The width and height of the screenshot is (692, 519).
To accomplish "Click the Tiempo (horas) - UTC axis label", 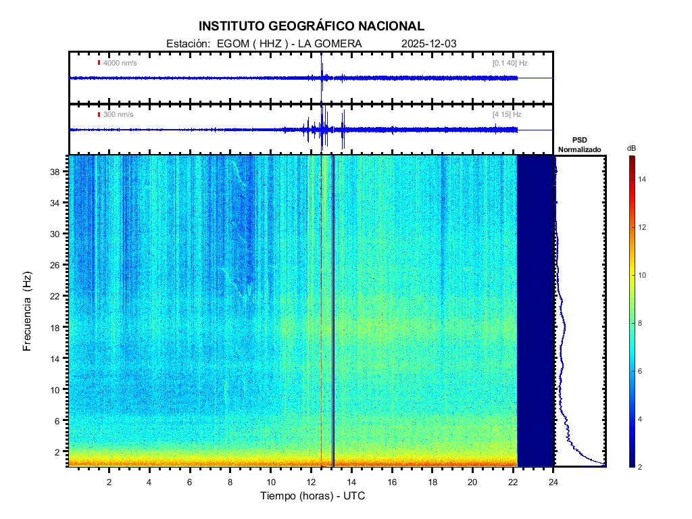I will pyautogui.click(x=313, y=496).
